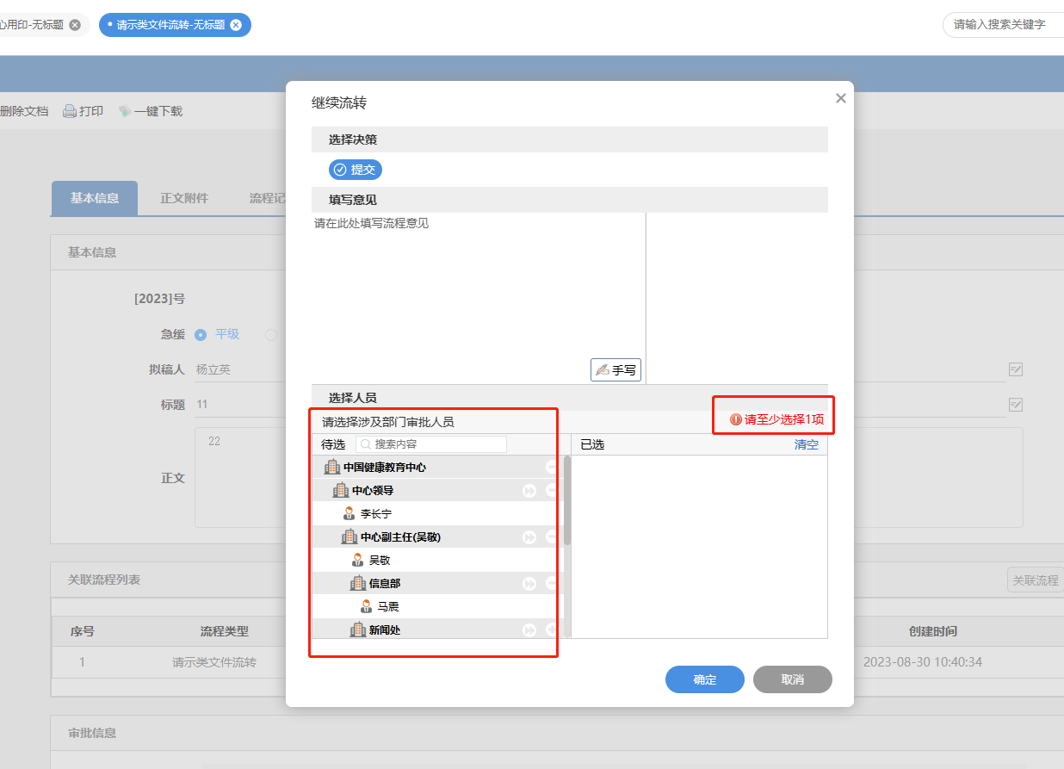Add all members of 信息部

tap(529, 583)
